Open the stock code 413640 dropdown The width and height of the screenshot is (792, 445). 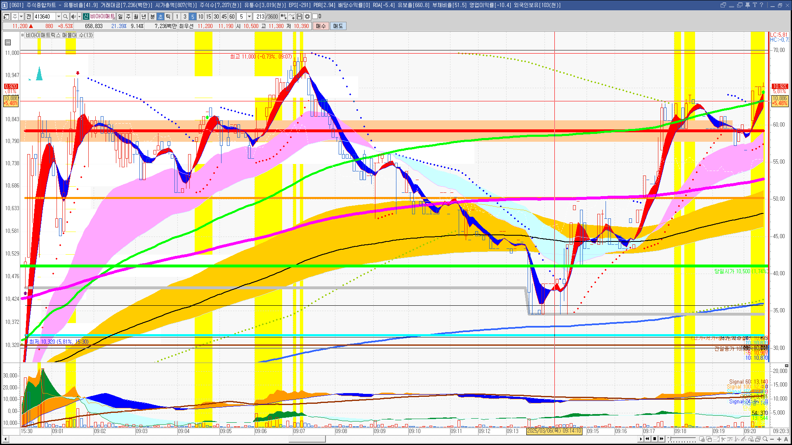click(x=59, y=16)
